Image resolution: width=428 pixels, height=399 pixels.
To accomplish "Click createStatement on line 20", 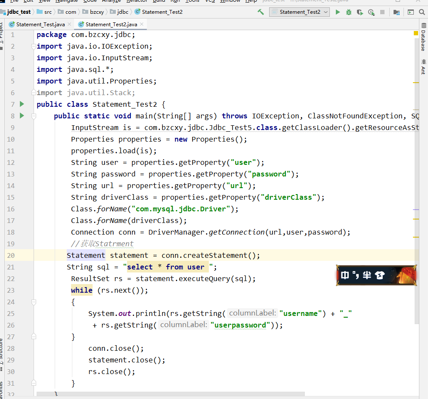I will click(215, 255).
